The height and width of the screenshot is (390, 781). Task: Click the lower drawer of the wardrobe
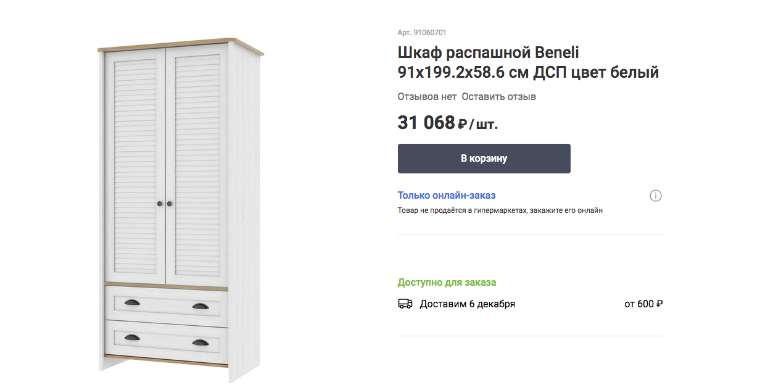point(167,339)
